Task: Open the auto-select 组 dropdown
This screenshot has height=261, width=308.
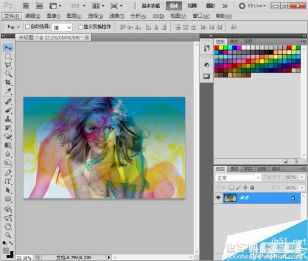Action: [62, 27]
